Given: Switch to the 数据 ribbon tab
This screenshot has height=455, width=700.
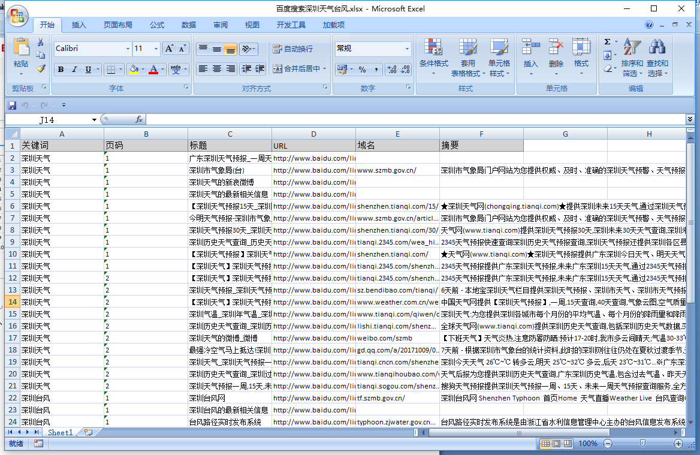Looking at the screenshot, I should pos(189,25).
